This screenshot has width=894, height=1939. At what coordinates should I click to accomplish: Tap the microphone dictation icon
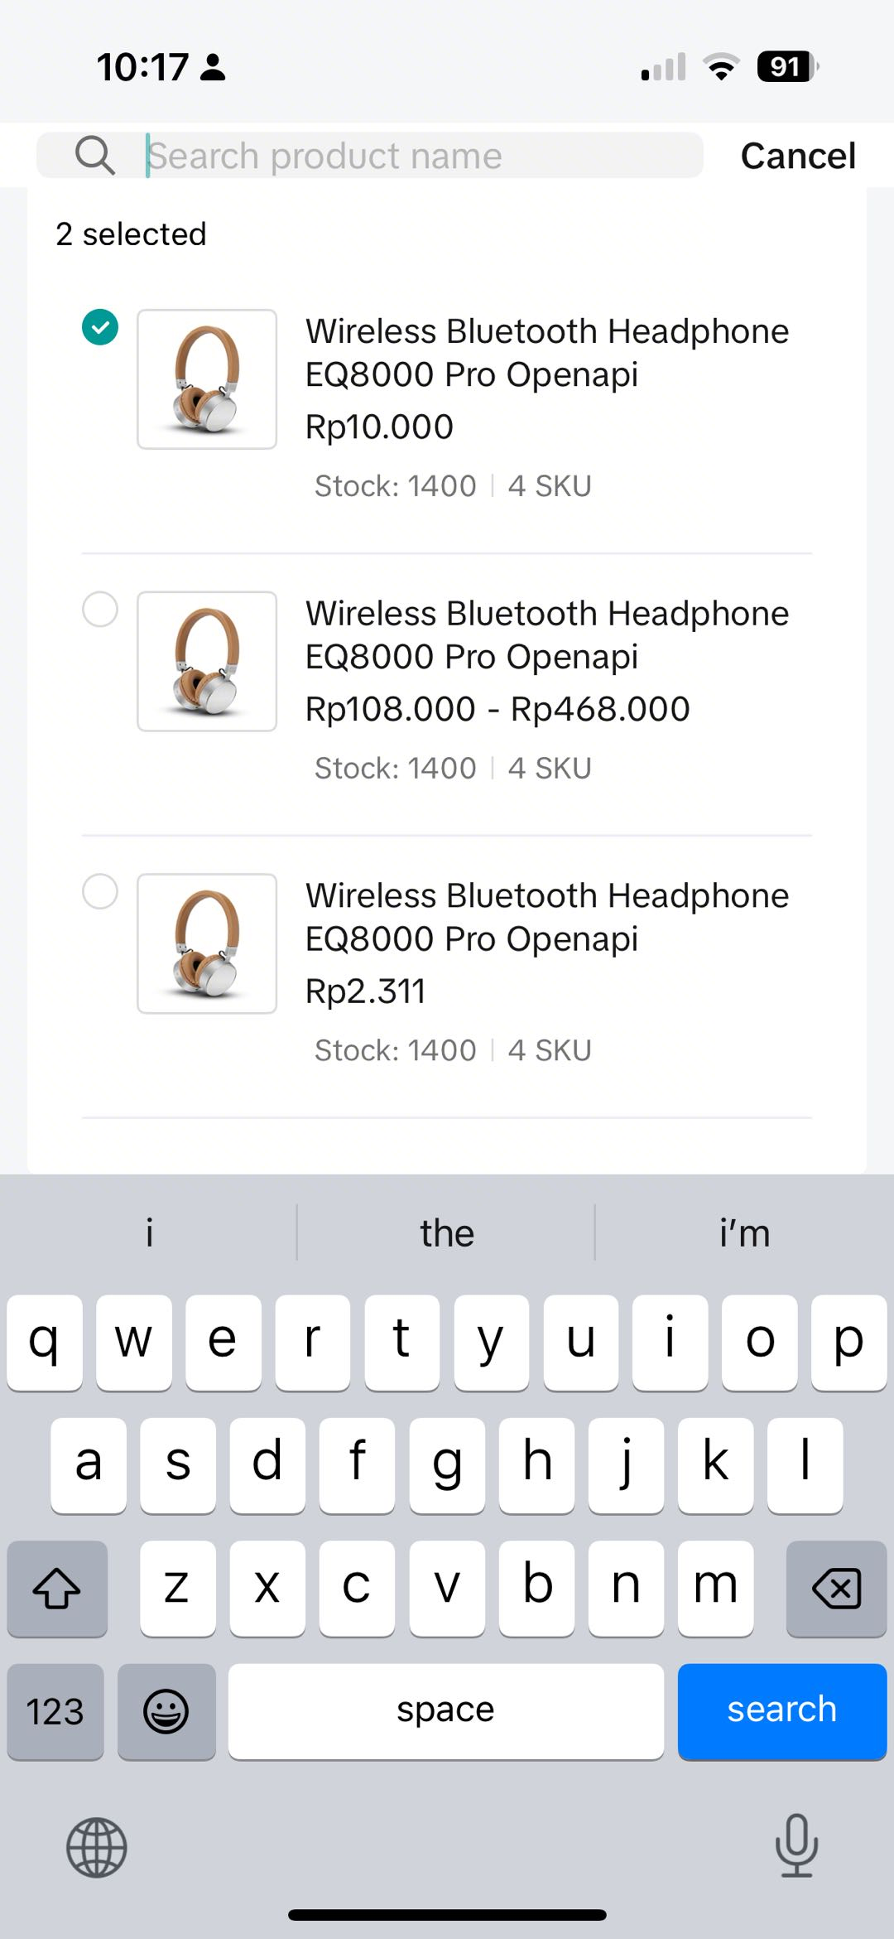click(x=796, y=1845)
